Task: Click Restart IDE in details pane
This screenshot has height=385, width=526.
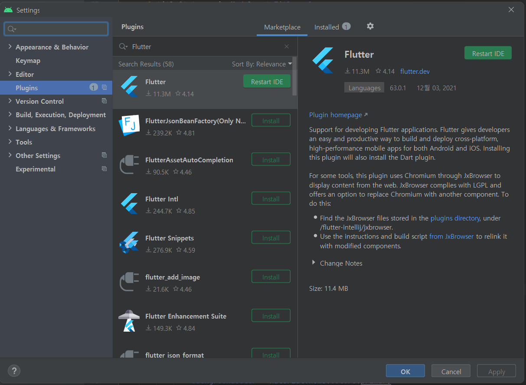Action: [x=488, y=53]
